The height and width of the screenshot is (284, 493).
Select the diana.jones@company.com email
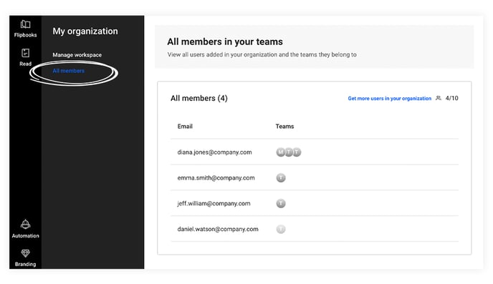point(215,152)
